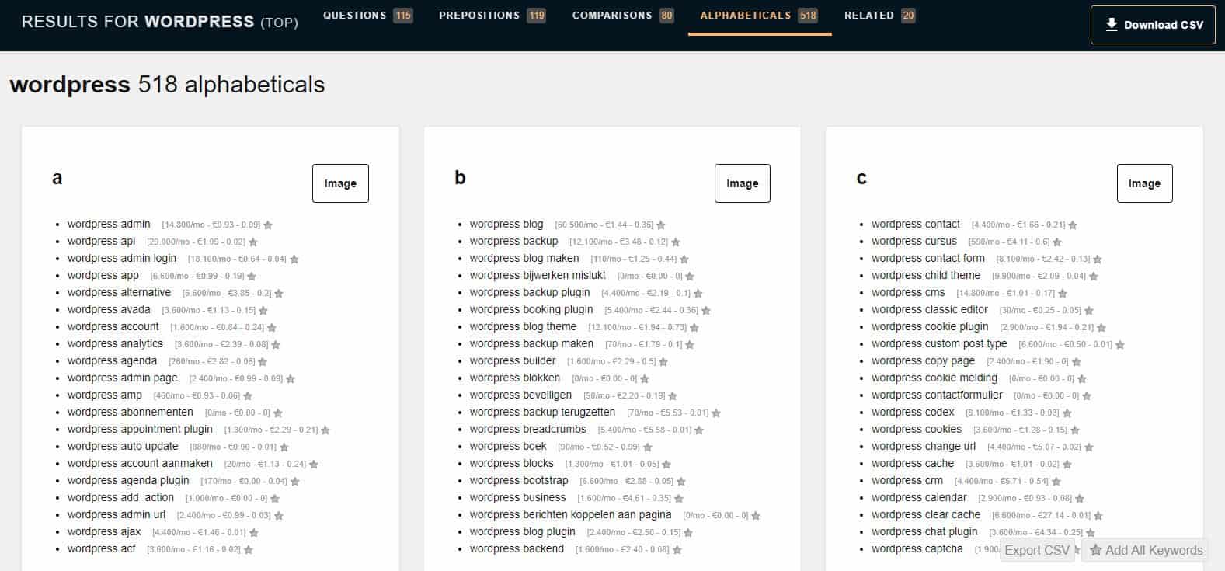Open the 'wordpress classic editor' keyword link

930,309
